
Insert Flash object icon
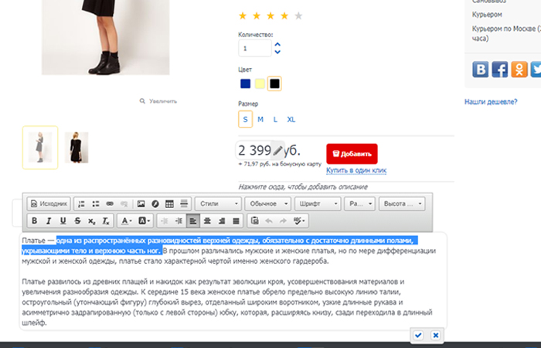click(155, 203)
